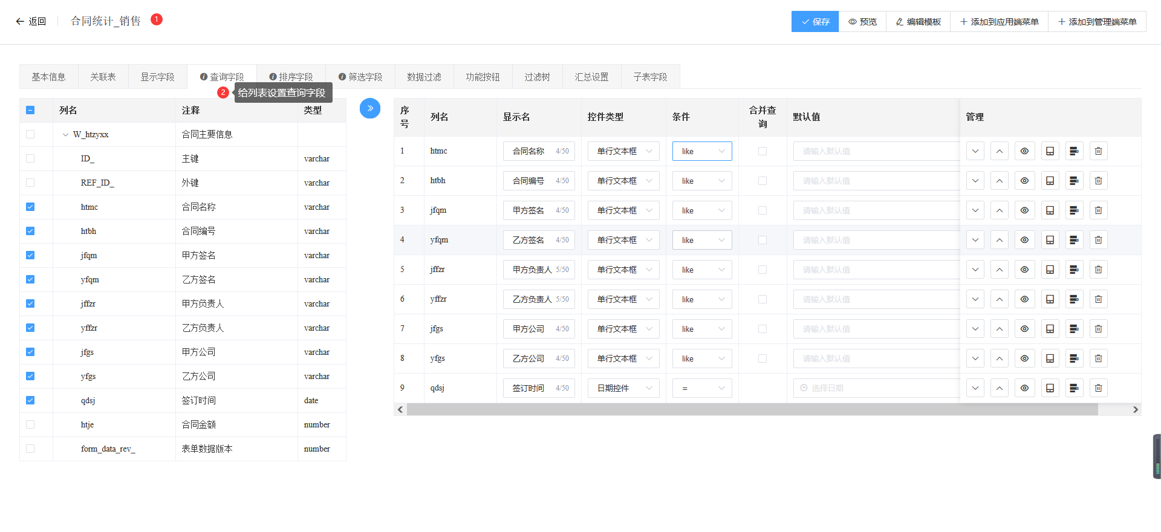The width and height of the screenshot is (1161, 532).
Task: Click 添加到应用端菜单 button
Action: pos(999,22)
